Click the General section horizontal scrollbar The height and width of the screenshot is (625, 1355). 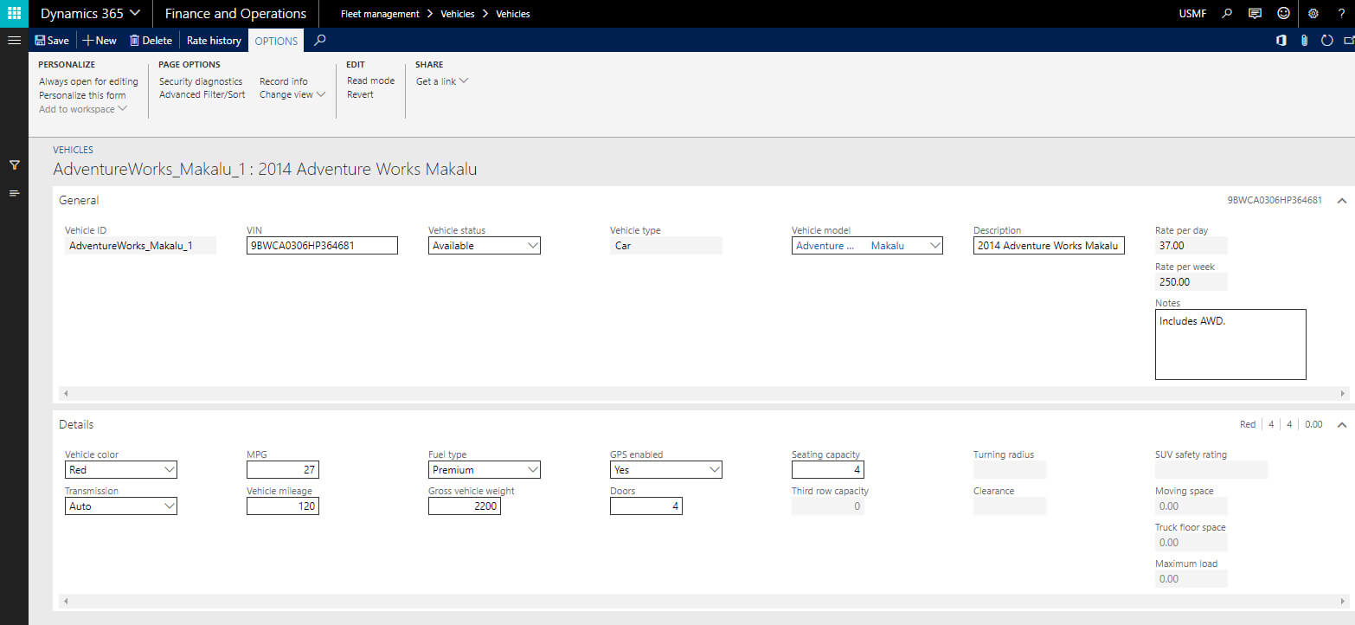703,393
